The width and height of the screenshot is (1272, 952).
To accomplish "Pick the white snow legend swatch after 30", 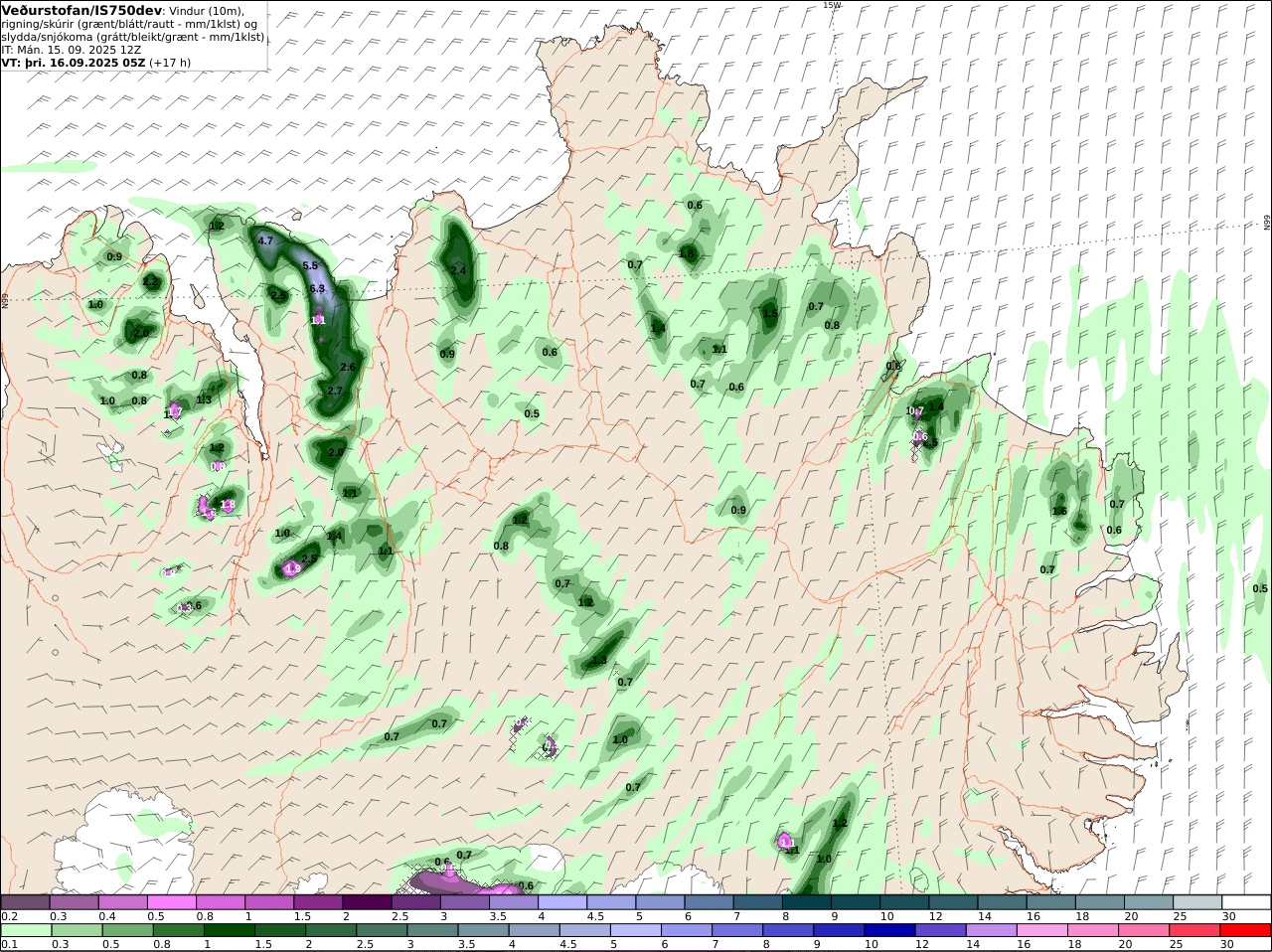I will pos(1246,902).
